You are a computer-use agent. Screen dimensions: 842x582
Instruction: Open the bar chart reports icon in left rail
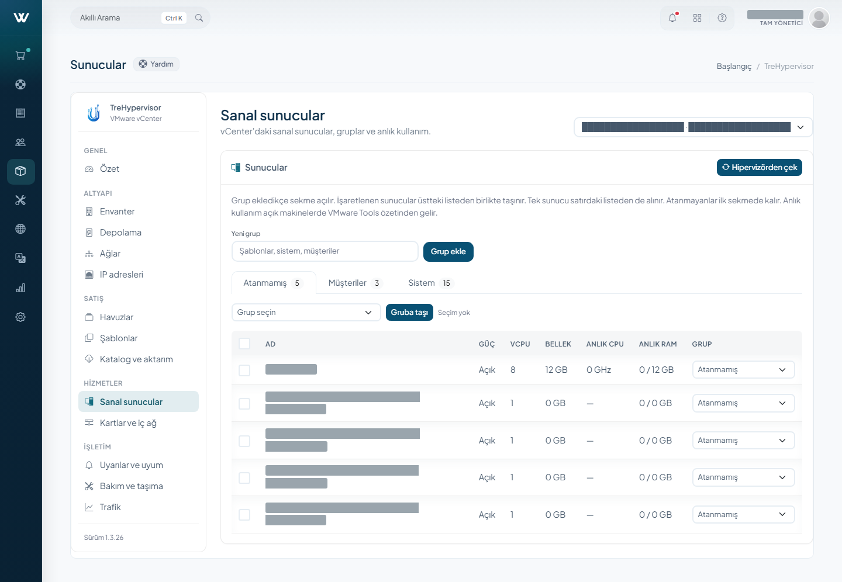coord(20,287)
